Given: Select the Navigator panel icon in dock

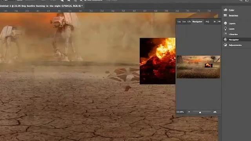Looking at the screenshot, I should (226, 40).
